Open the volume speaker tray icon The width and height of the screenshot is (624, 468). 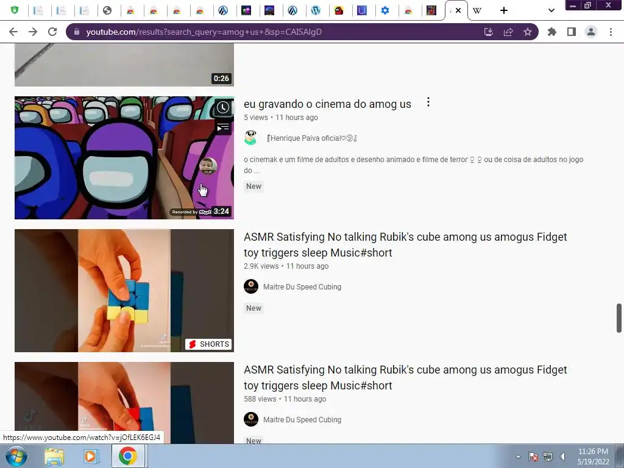(562, 456)
